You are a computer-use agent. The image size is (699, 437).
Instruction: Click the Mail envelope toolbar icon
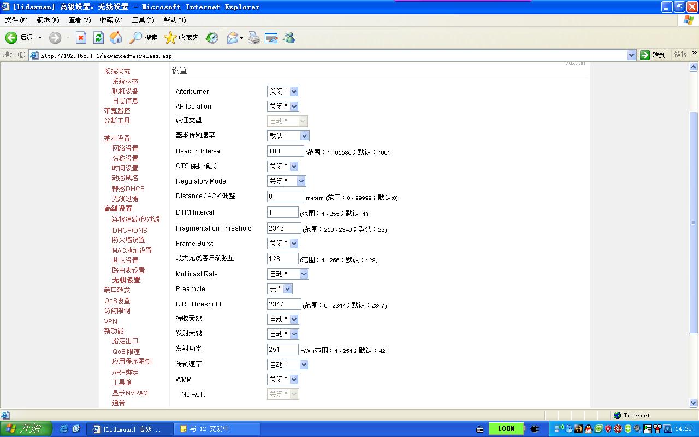[x=233, y=38]
